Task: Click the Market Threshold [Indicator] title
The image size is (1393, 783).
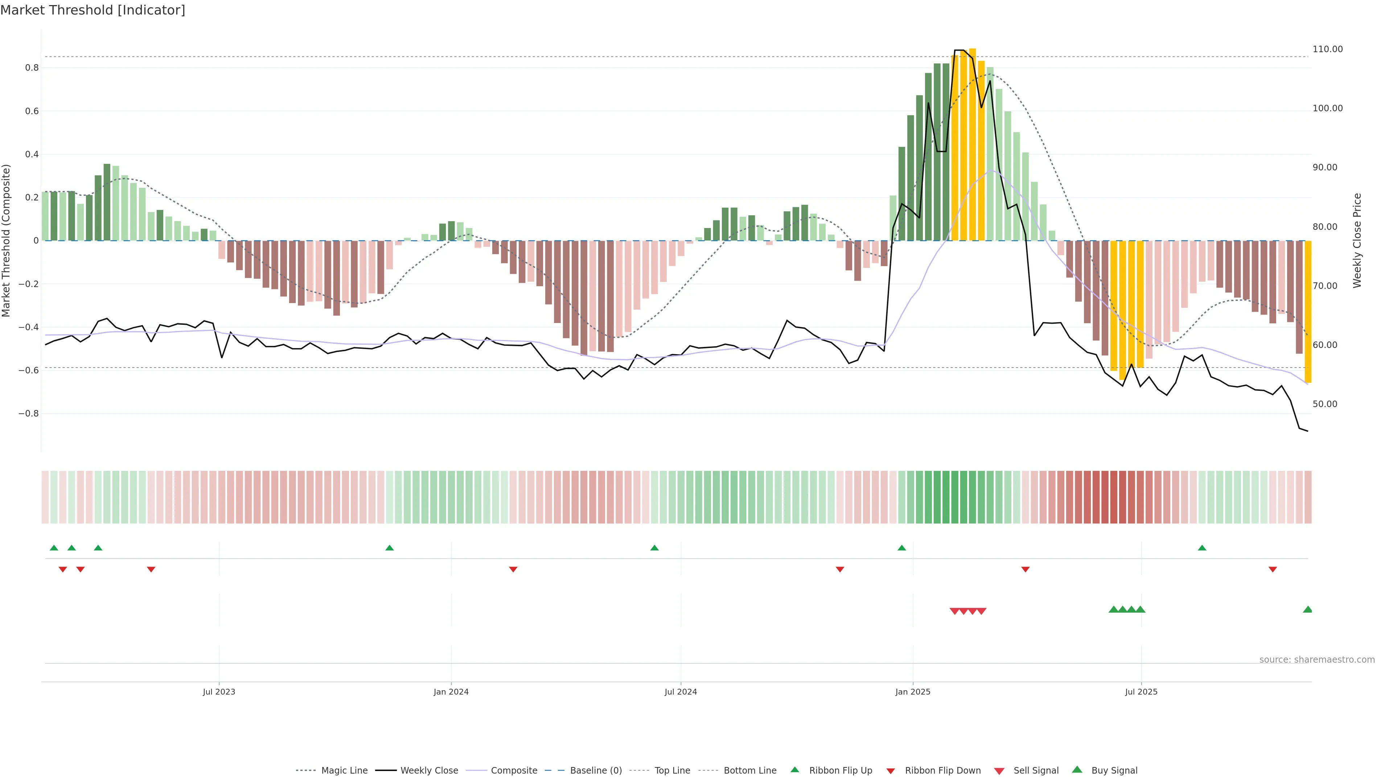Action: point(93,10)
